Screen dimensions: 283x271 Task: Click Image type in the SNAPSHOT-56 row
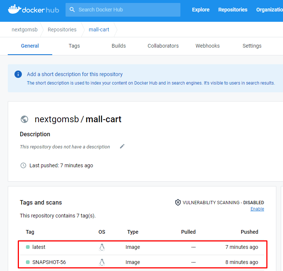[x=133, y=262]
